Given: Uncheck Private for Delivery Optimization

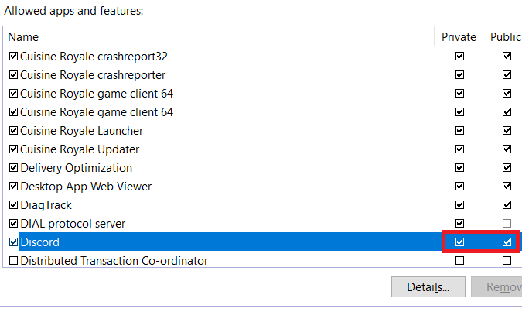Looking at the screenshot, I should coord(460,168).
